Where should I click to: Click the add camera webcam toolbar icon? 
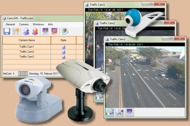[26, 31]
